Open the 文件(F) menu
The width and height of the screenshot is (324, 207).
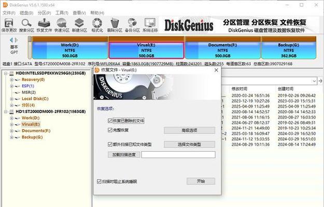tap(9, 13)
